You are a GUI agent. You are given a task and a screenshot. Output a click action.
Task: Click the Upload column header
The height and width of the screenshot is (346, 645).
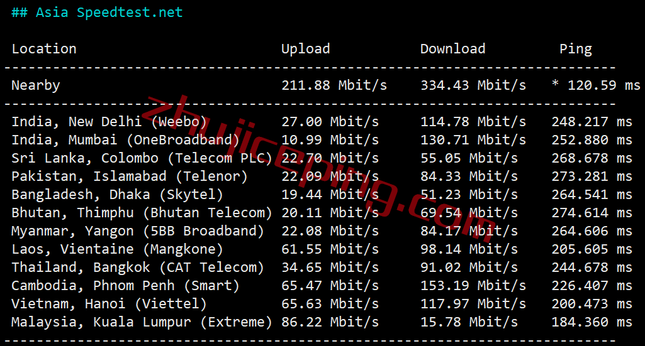(x=305, y=49)
